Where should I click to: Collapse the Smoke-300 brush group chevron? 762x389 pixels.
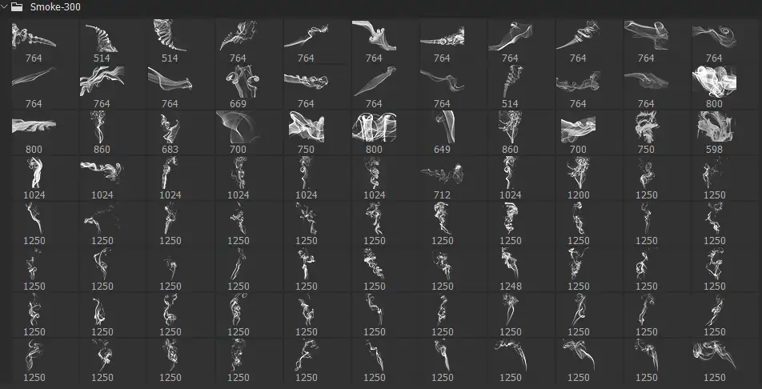pyautogui.click(x=4, y=7)
